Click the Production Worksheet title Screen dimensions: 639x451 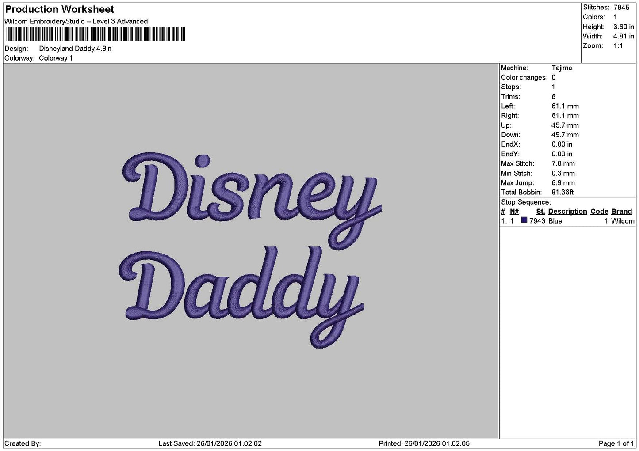coord(60,9)
